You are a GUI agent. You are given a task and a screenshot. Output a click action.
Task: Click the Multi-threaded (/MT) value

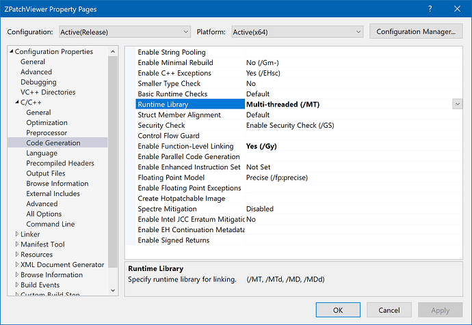tap(283, 104)
